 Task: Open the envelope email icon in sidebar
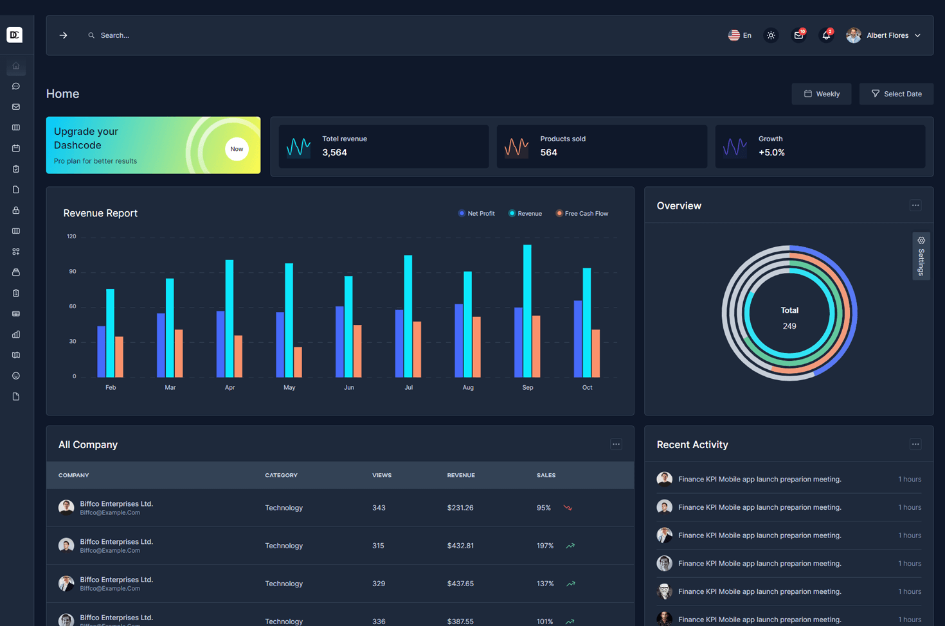pos(16,107)
